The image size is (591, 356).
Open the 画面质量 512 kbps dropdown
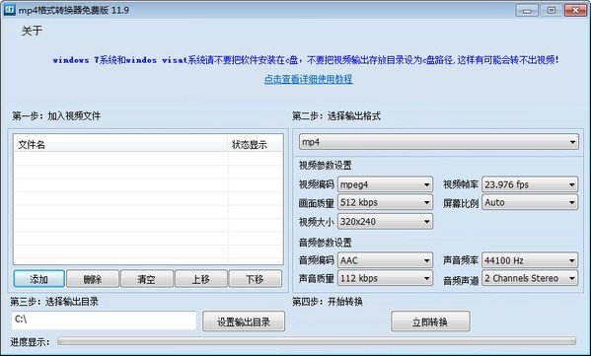(385, 202)
